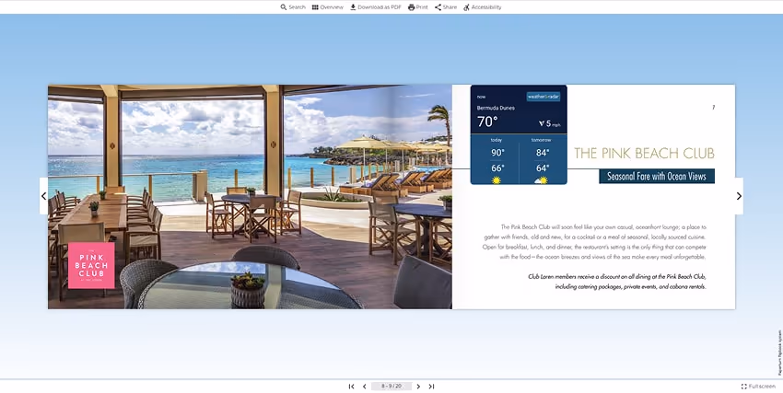
Task: Go to the previous page in the bottom bar
Action: [365, 386]
